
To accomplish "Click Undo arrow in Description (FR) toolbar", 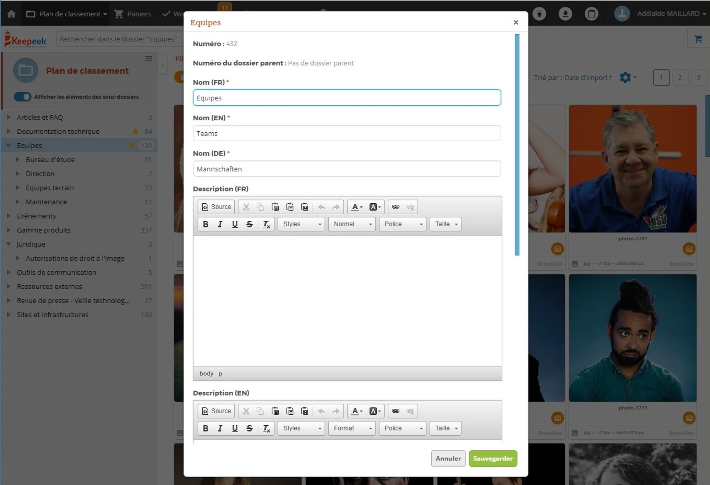I will click(x=322, y=207).
